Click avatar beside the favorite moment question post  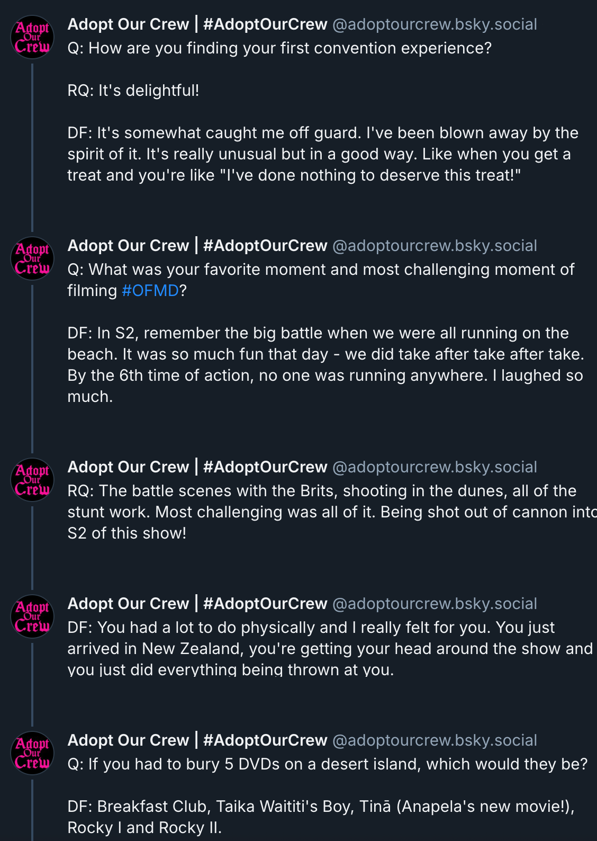pos(32,258)
